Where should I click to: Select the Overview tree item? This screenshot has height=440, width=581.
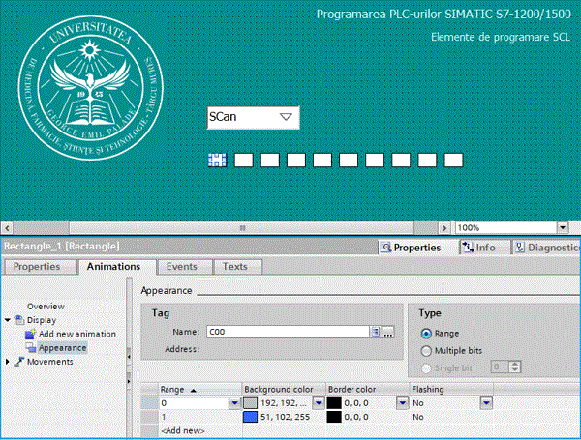[46, 306]
